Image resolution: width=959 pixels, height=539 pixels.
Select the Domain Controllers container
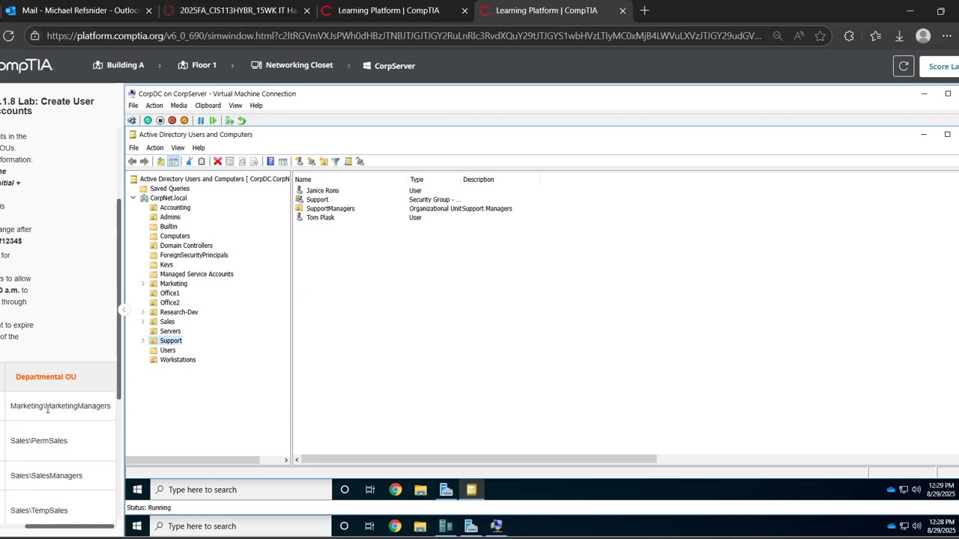click(x=186, y=246)
